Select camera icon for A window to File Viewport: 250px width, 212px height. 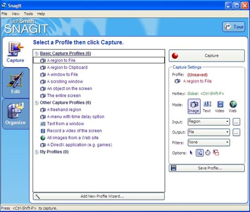pyautogui.click(x=43, y=74)
